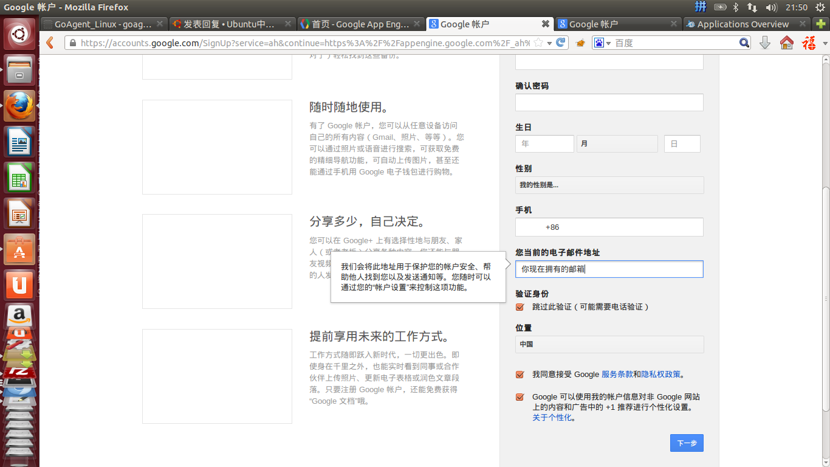This screenshot has height=467, width=830.
Task: Open the Firefox downloads arrow icon
Action: pos(765,43)
